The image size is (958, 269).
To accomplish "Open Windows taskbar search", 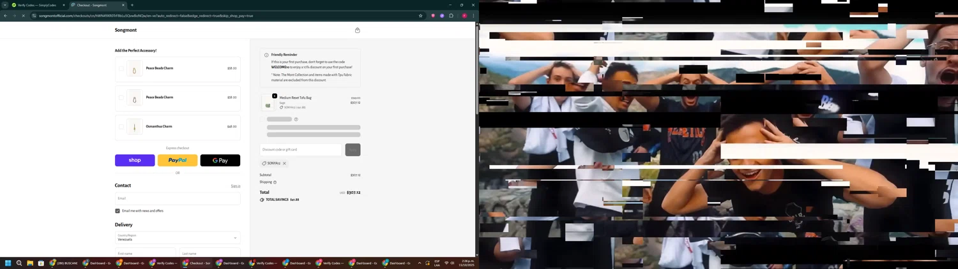I will pos(19,263).
